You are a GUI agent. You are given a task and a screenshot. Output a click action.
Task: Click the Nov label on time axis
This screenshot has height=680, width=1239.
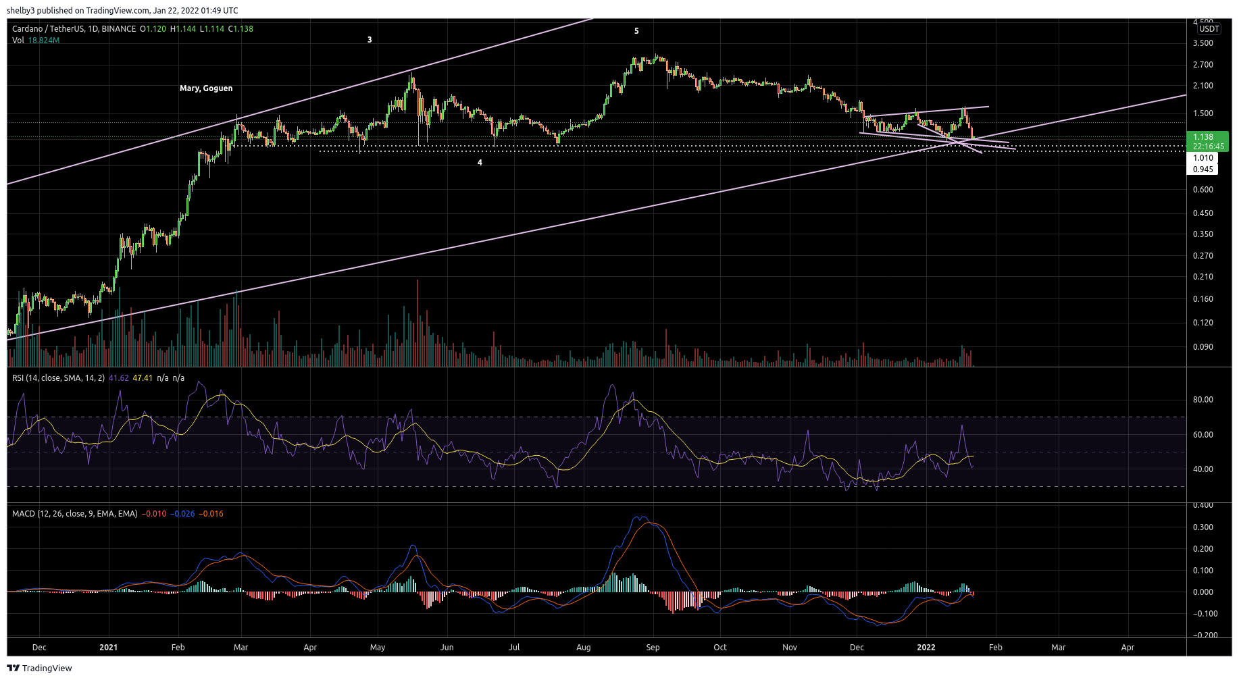coord(790,648)
